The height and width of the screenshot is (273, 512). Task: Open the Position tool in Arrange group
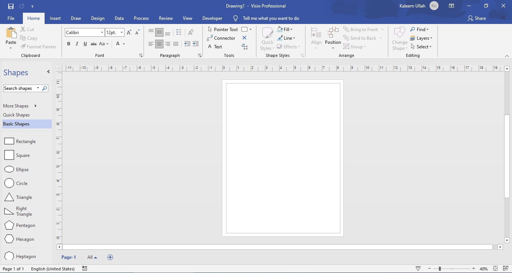point(332,37)
